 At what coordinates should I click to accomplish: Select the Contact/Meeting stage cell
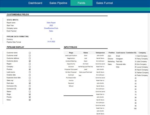[x=71, y=61]
